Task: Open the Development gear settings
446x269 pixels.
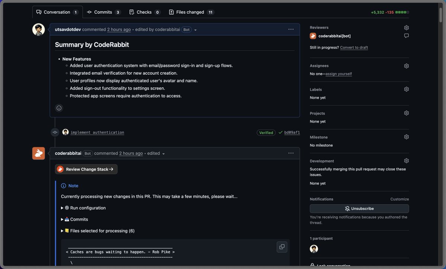Action: (x=406, y=161)
